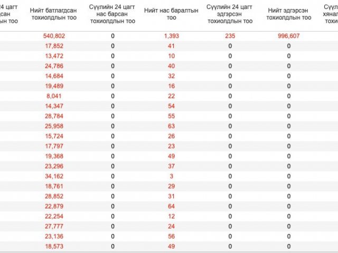Image resolution: width=338 pixels, height=253 pixels.
Task: Select the confirmed cases value 17,852
Action: pyautogui.click(x=54, y=46)
